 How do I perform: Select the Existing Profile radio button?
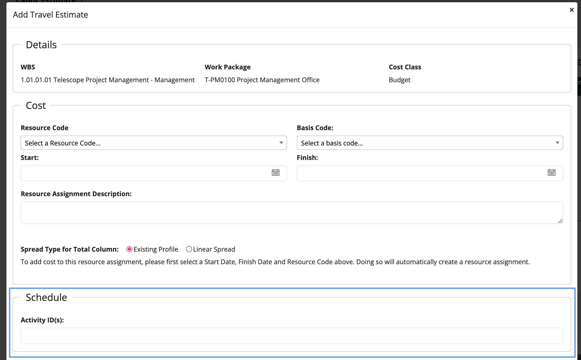[129, 249]
